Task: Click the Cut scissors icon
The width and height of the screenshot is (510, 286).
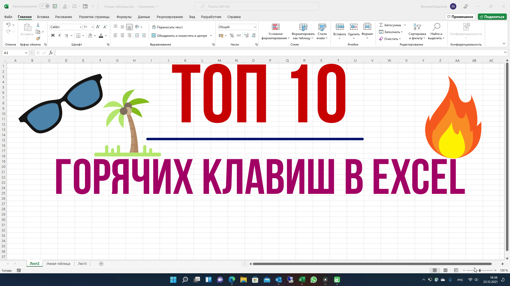Action: (38, 25)
